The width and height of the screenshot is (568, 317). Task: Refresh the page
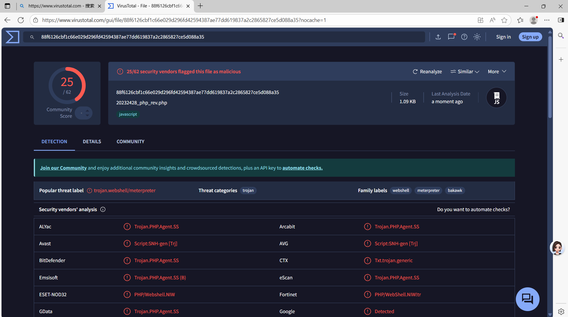21,20
